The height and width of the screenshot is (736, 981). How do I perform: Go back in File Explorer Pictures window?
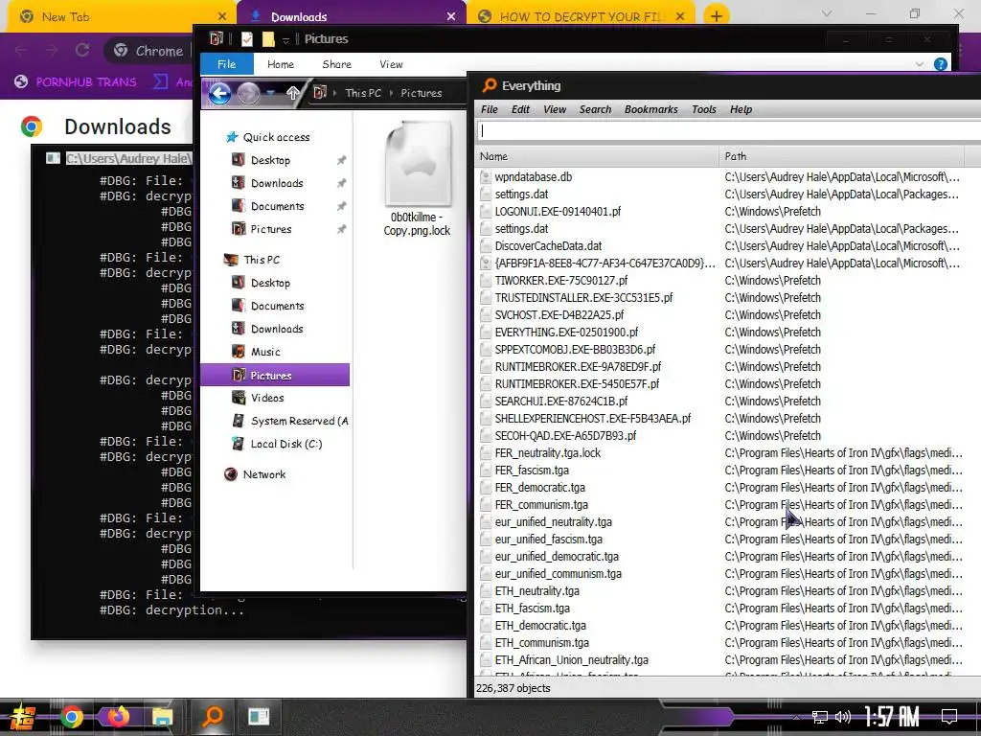219,94
